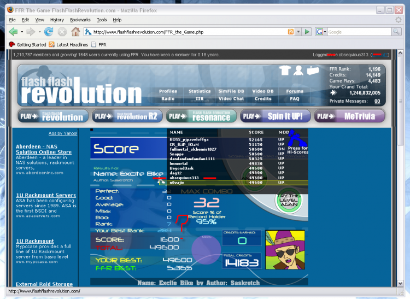
Task: Click the RSS feed icon in the address bar
Action: pyautogui.click(x=291, y=32)
